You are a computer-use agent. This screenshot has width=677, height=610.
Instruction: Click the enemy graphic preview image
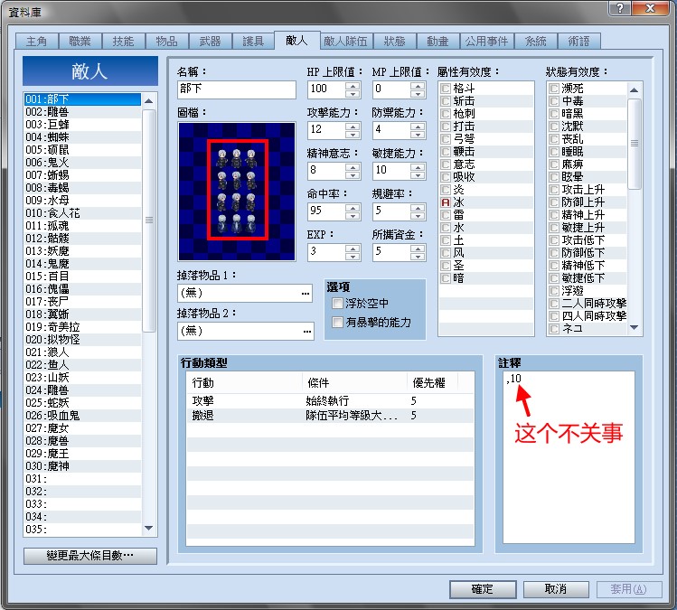tap(237, 192)
